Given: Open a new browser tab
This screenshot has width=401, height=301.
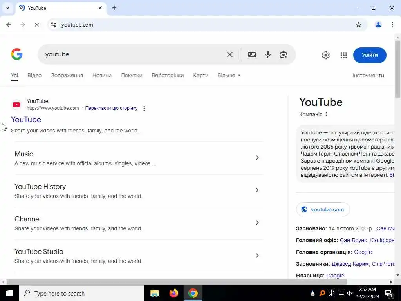Looking at the screenshot, I should coord(114,8).
